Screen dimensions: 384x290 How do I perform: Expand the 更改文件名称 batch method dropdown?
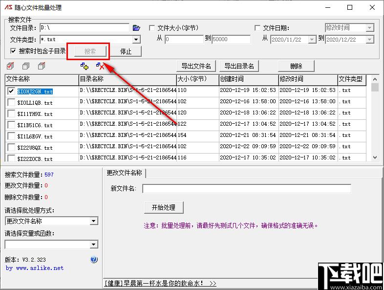tap(93, 221)
